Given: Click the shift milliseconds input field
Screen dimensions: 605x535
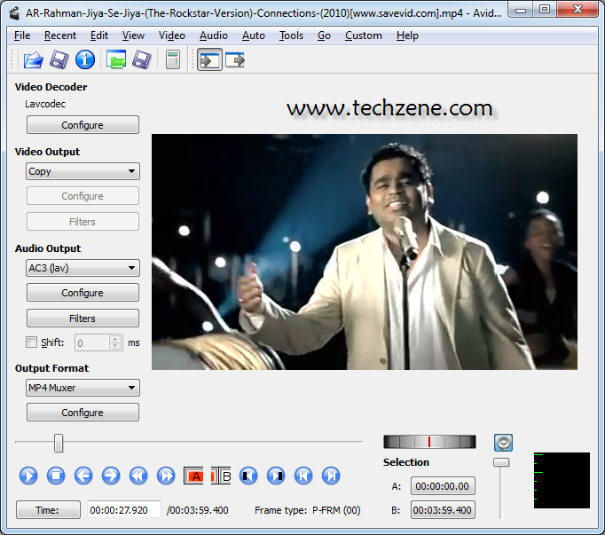Looking at the screenshot, I should (x=92, y=342).
